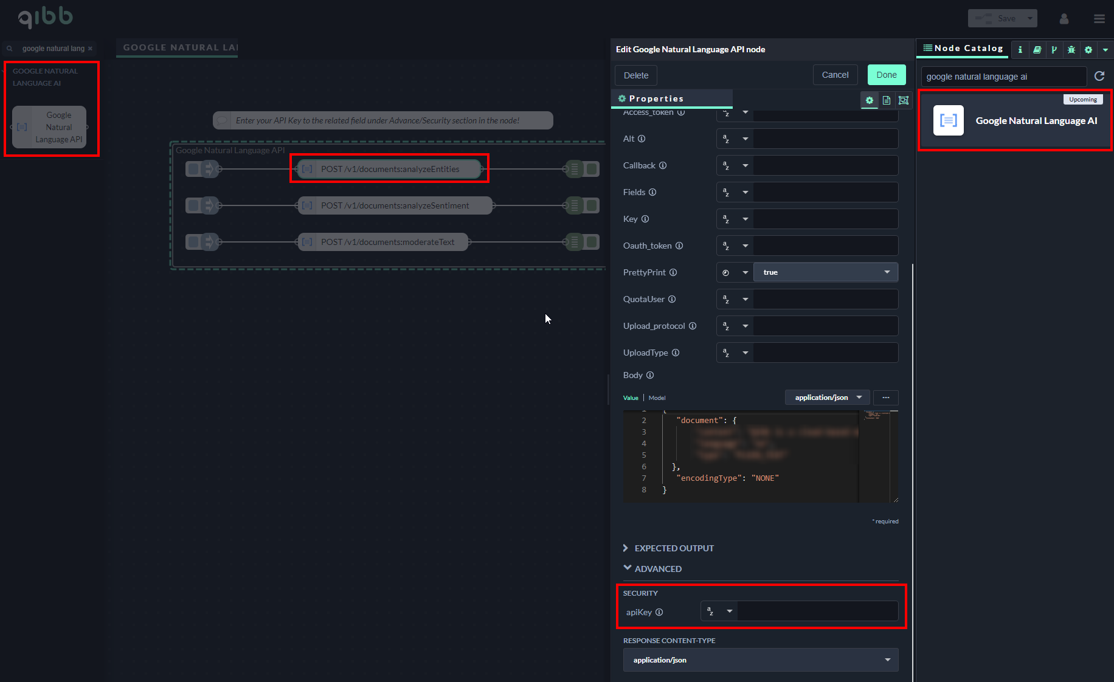Open the info tab icon in sidebar

(1020, 49)
